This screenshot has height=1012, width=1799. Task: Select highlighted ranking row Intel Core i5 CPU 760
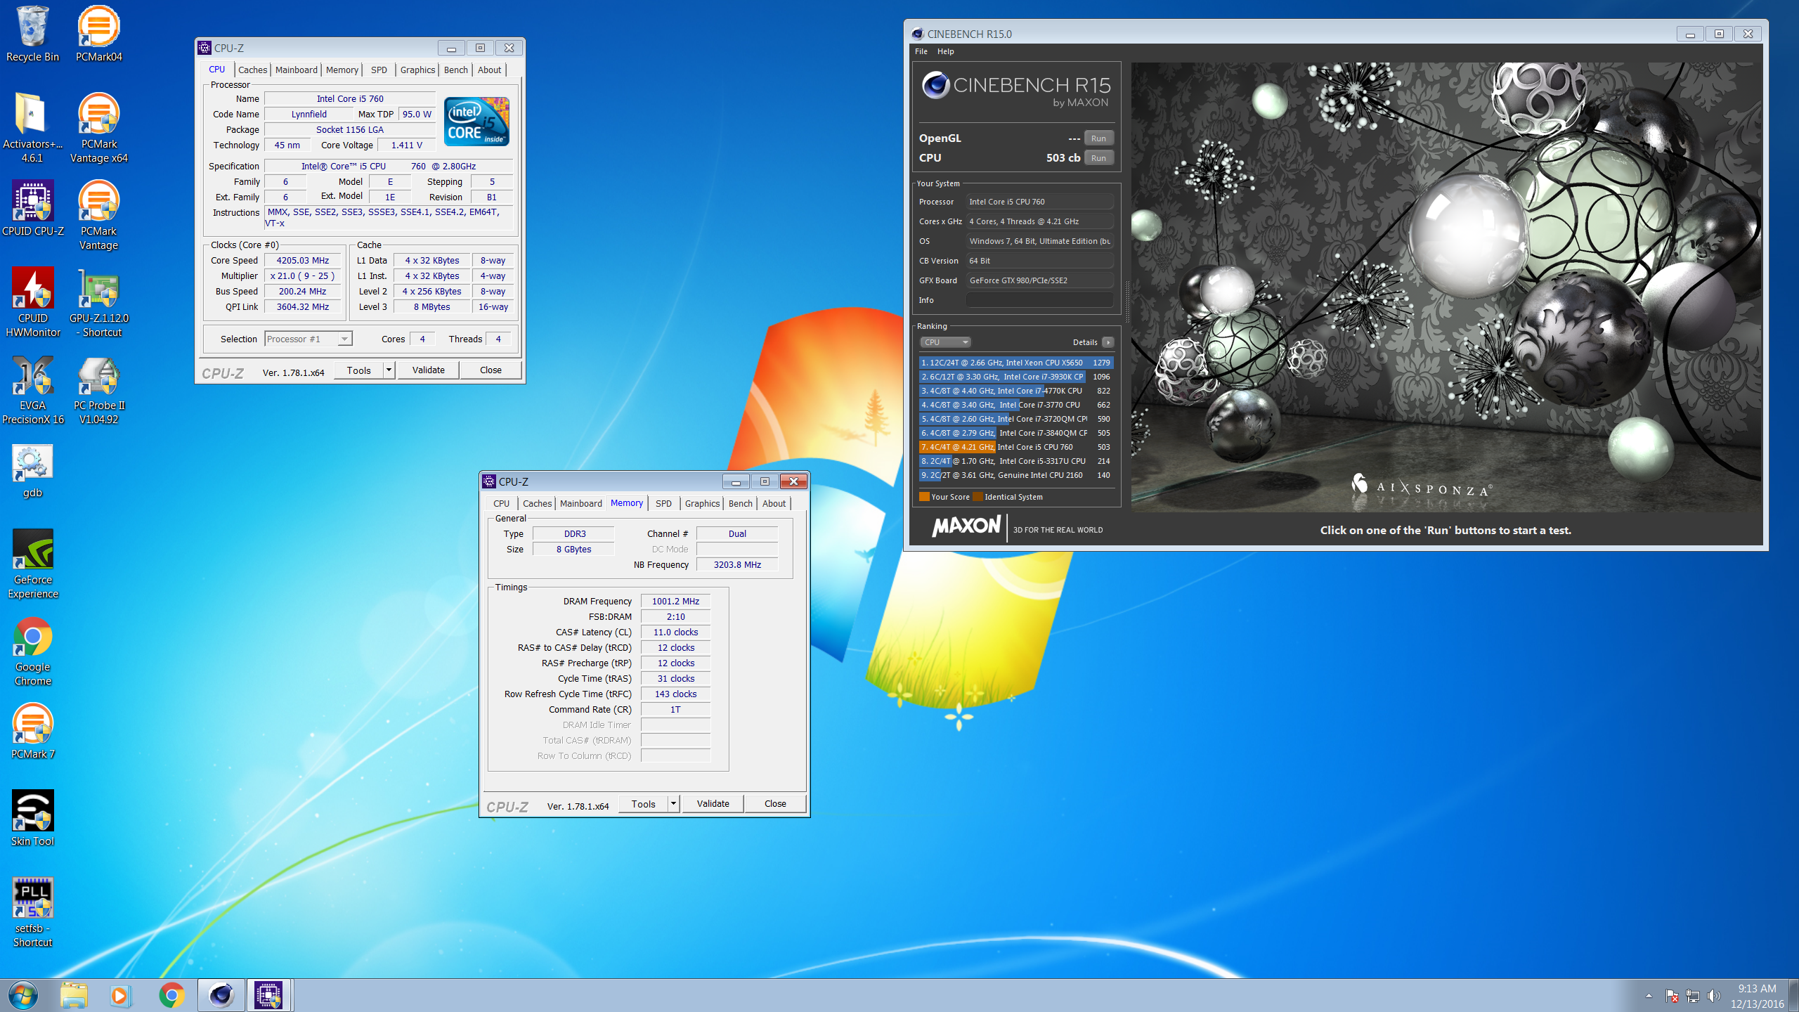coord(1016,447)
